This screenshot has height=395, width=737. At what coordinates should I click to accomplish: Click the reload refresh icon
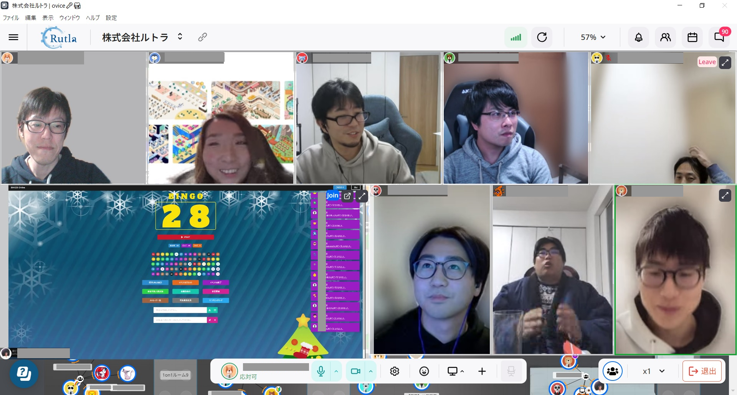coord(542,37)
